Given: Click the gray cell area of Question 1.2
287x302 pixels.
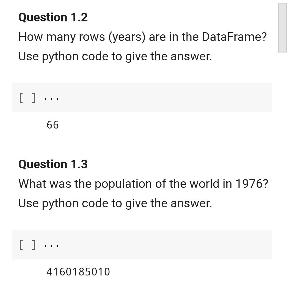Looking at the screenshot, I should pos(142,97).
